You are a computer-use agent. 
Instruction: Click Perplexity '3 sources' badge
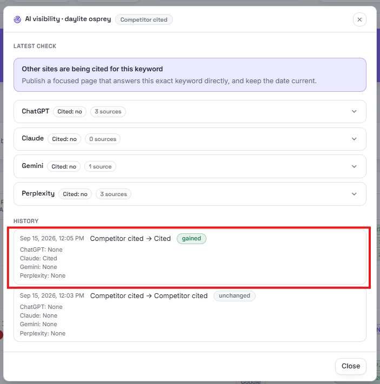pyautogui.click(x=114, y=194)
